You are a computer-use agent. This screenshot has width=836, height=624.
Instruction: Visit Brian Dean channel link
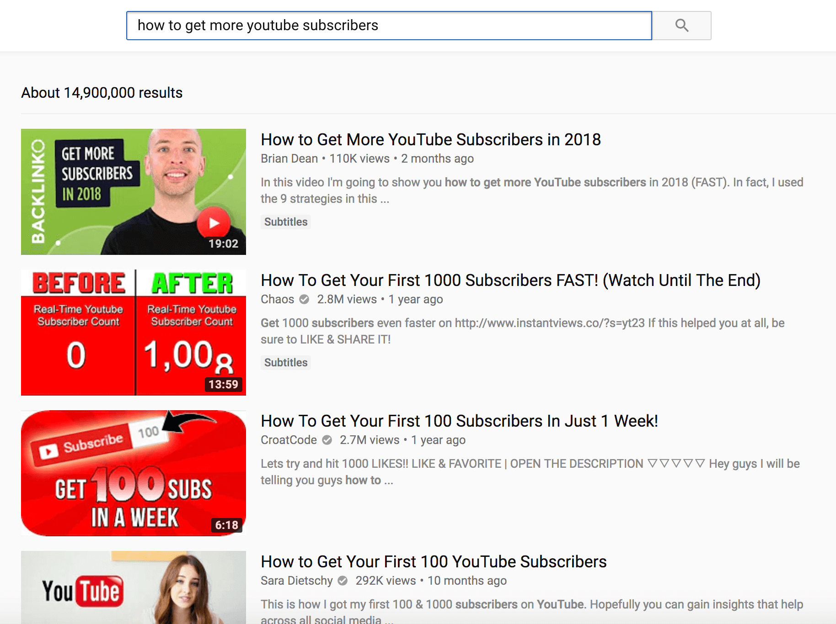click(289, 159)
